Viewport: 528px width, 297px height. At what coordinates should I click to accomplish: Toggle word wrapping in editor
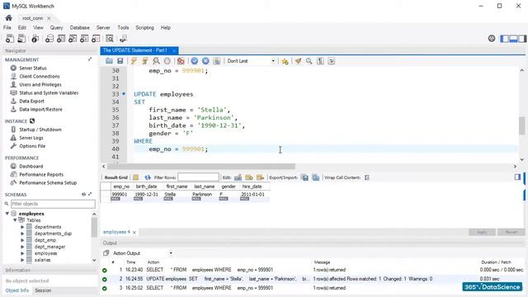(x=332, y=61)
